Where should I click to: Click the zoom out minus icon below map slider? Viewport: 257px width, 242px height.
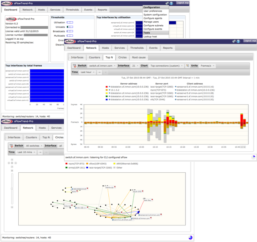point(12,207)
